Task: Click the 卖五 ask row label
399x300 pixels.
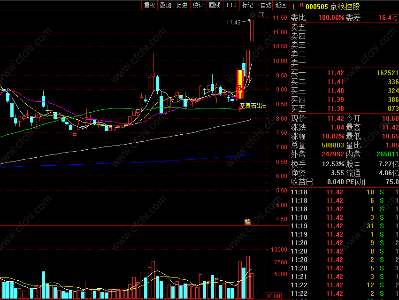Action: click(298, 27)
